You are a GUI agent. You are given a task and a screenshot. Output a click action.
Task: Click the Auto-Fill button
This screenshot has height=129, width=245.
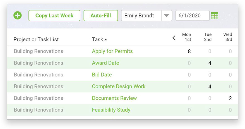point(101,15)
